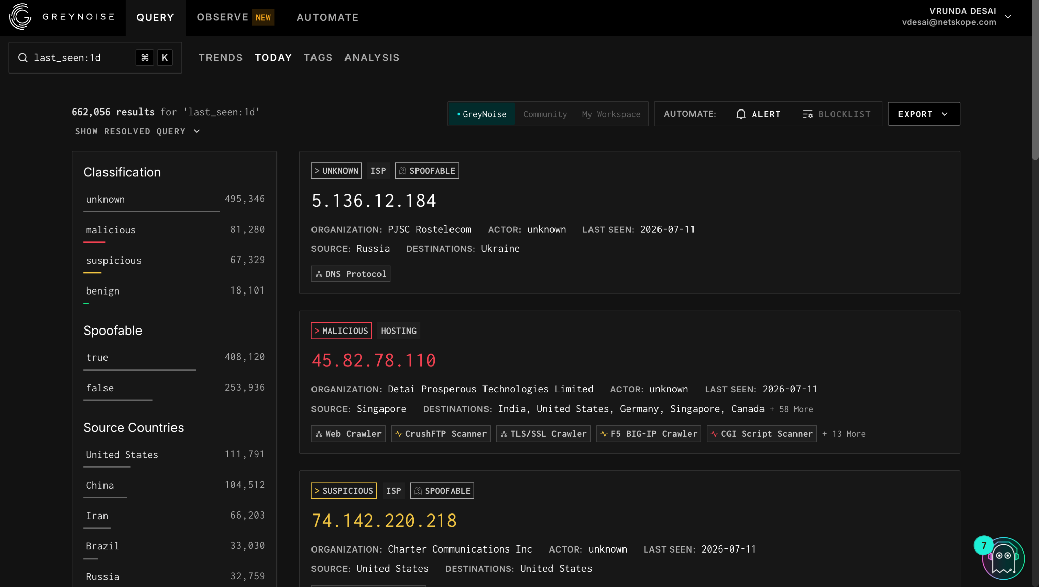Click the Web Crawler tag

348,434
